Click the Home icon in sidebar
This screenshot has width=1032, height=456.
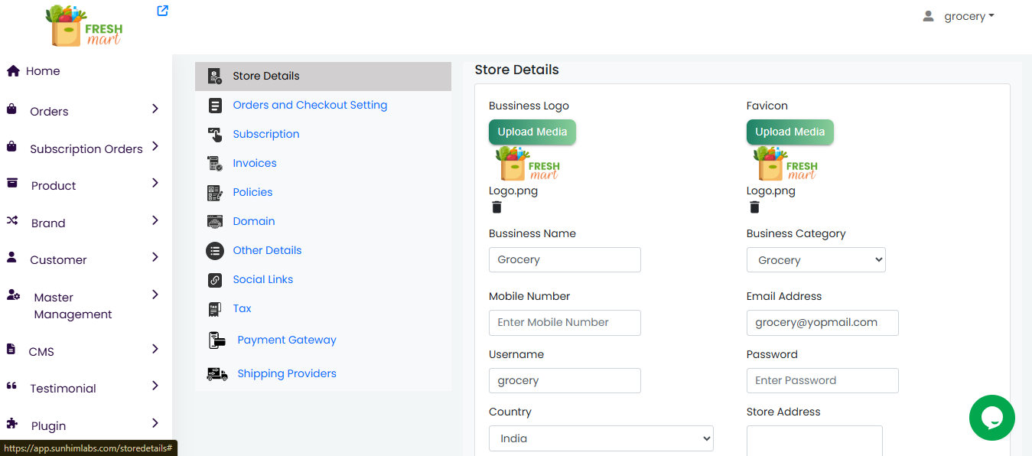[x=13, y=71]
